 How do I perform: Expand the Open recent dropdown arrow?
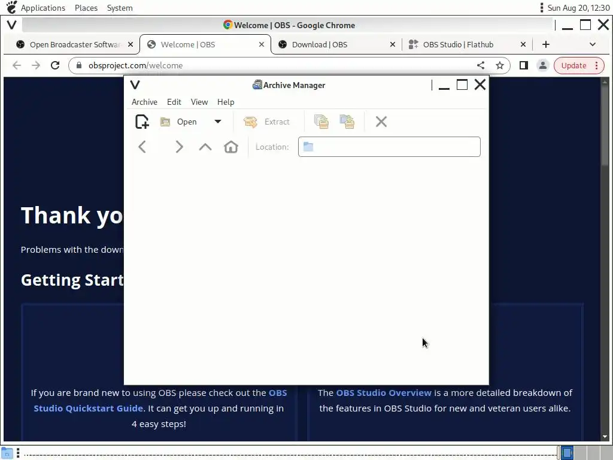pos(218,122)
